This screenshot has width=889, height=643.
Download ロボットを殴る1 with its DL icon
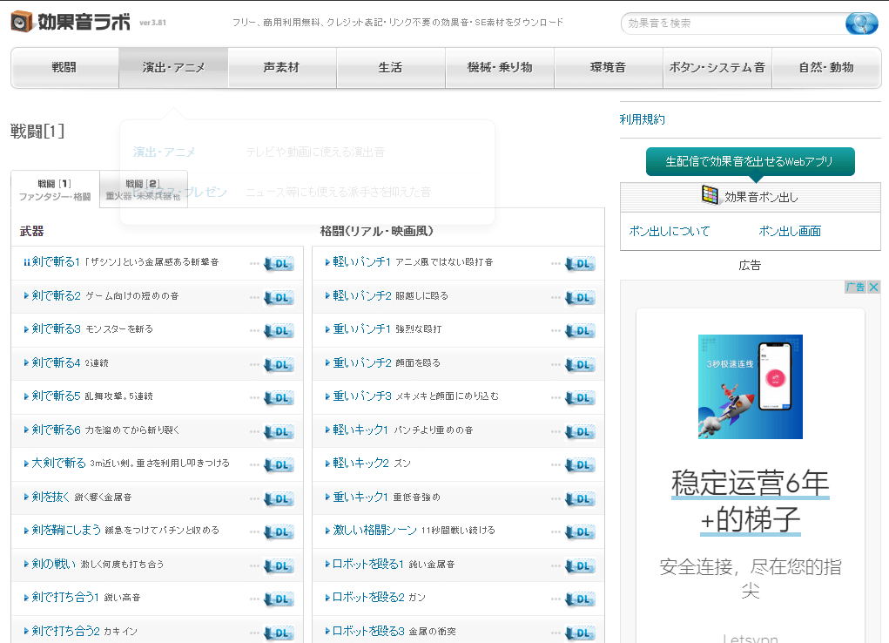[580, 565]
